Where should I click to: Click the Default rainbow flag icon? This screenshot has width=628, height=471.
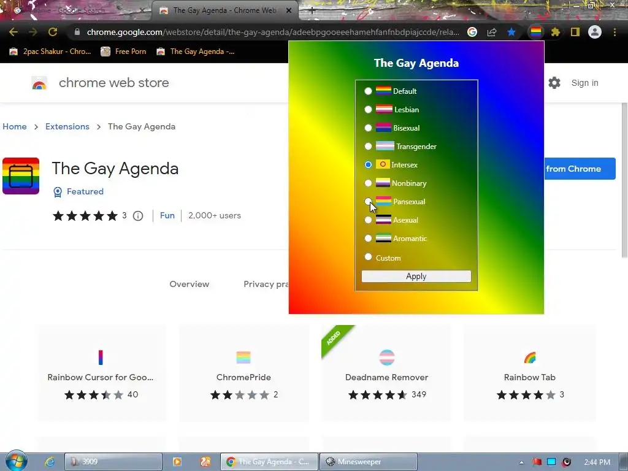pyautogui.click(x=383, y=91)
